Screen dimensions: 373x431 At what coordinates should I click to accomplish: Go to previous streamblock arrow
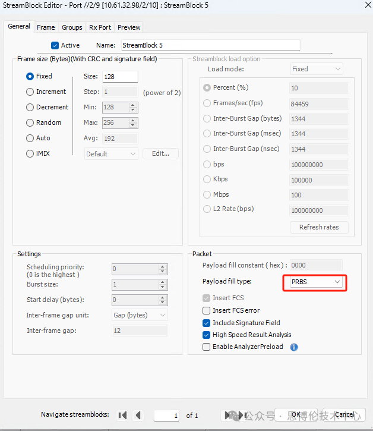[138, 415]
